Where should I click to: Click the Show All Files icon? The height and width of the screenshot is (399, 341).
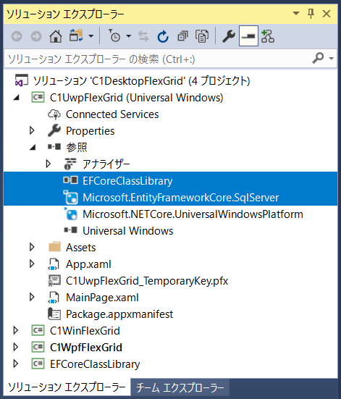(x=202, y=36)
